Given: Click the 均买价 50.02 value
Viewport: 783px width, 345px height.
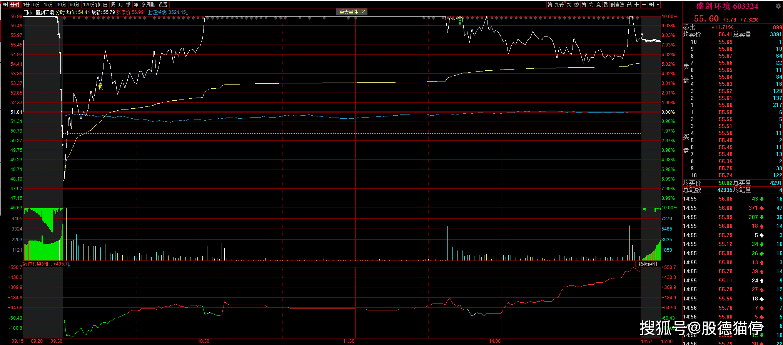Looking at the screenshot, I should click(725, 183).
